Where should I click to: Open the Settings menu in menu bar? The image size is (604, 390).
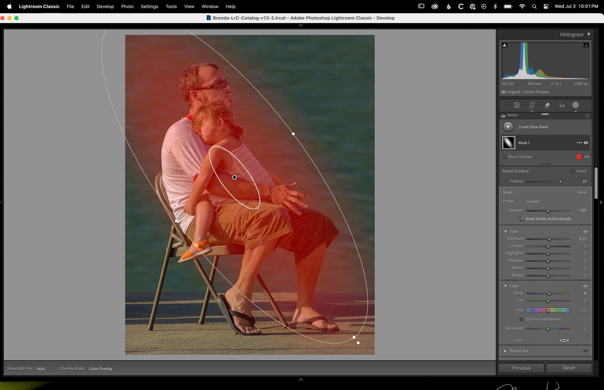point(149,6)
